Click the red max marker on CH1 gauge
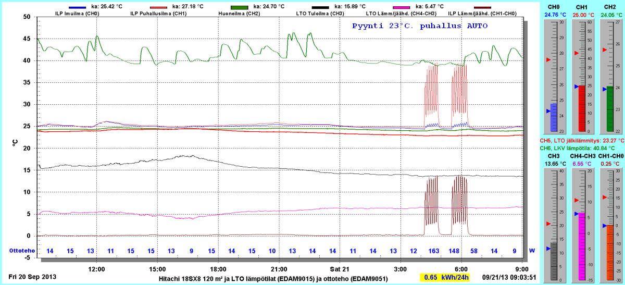 (x=576, y=53)
